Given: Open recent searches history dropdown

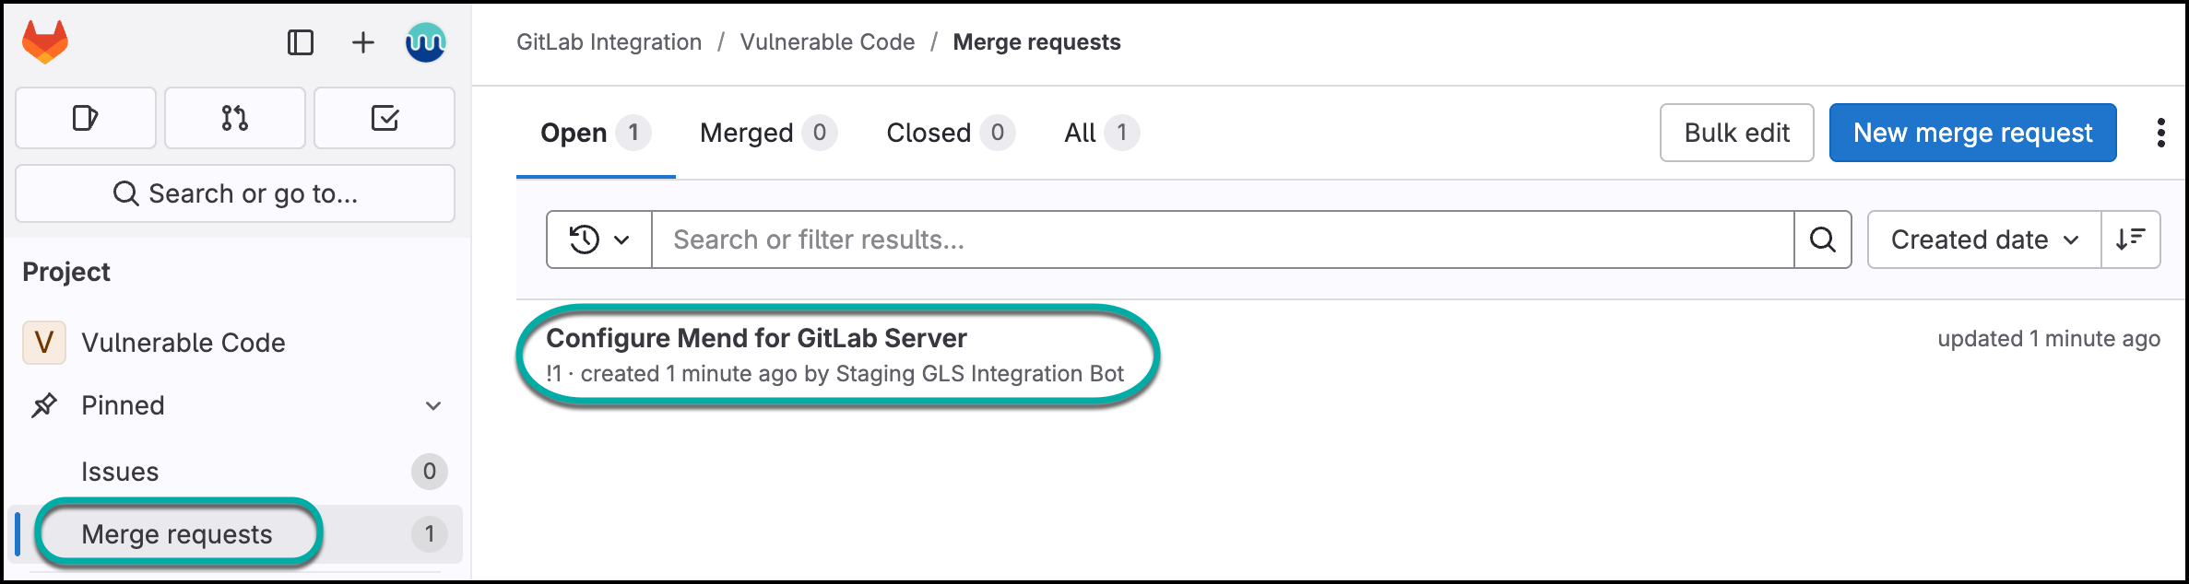Looking at the screenshot, I should pos(599,239).
